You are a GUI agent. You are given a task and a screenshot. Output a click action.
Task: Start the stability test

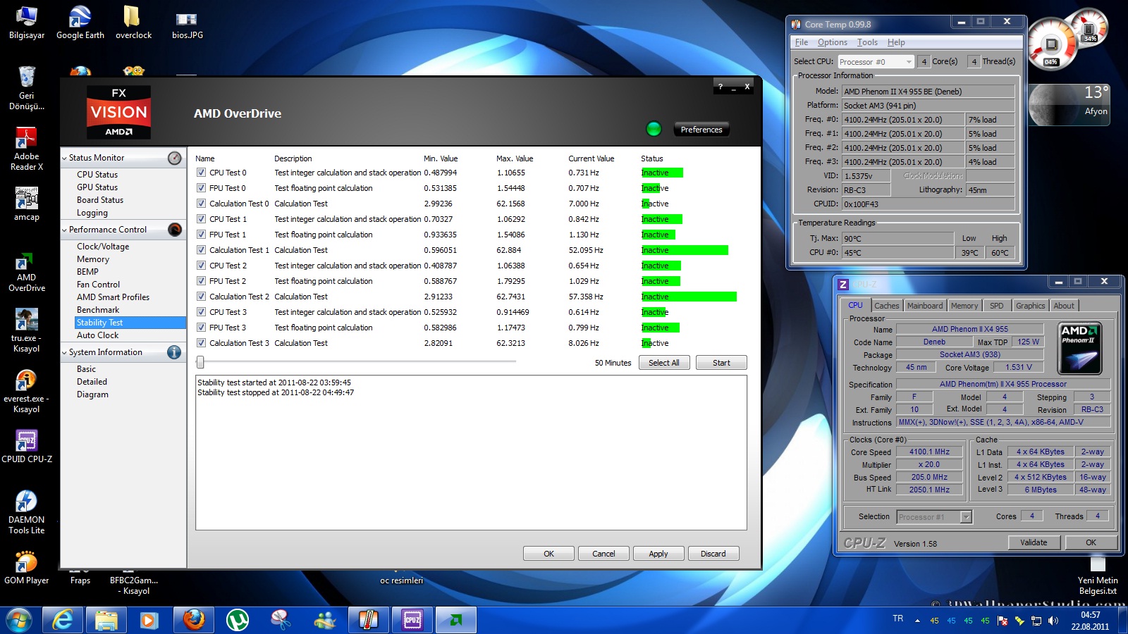721,363
